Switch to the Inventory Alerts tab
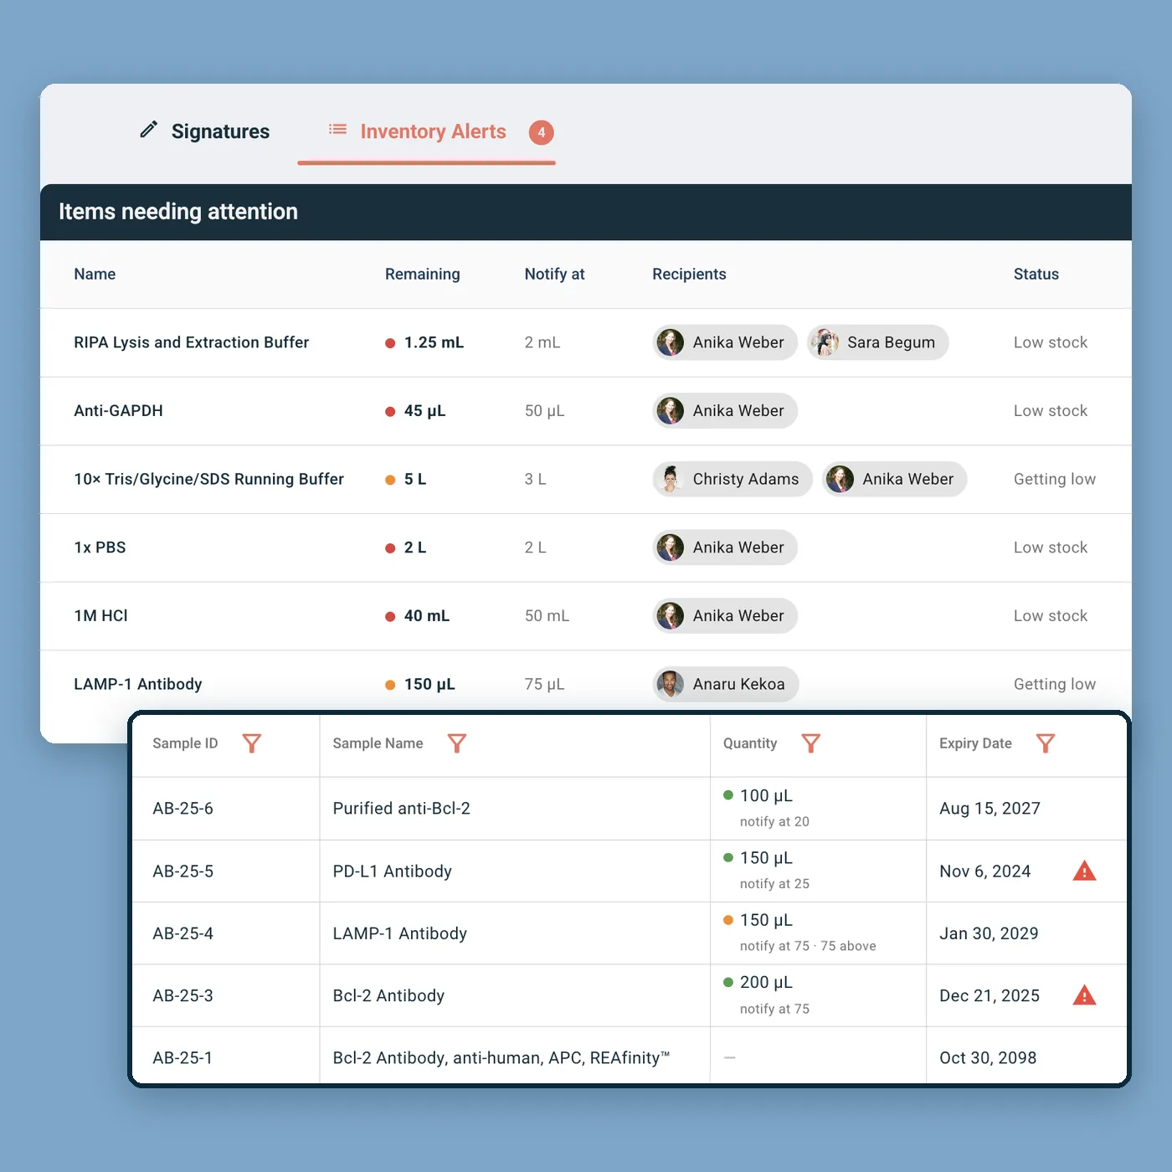Image resolution: width=1172 pixels, height=1172 pixels. 427,132
